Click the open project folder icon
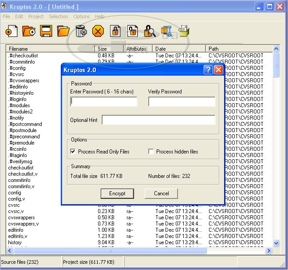The image size is (288, 270). point(63,31)
